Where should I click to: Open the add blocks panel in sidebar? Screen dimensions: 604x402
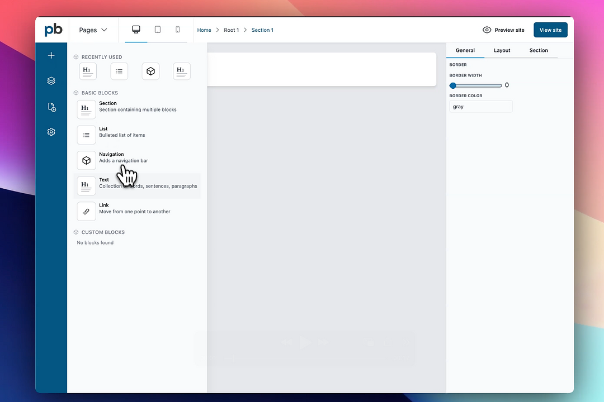(x=51, y=55)
